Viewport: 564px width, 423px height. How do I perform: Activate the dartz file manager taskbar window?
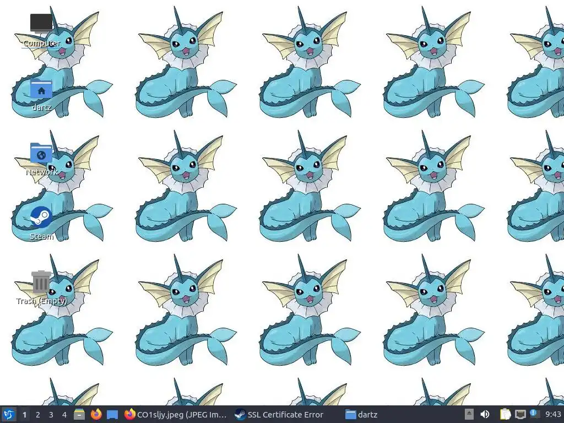[361, 414]
